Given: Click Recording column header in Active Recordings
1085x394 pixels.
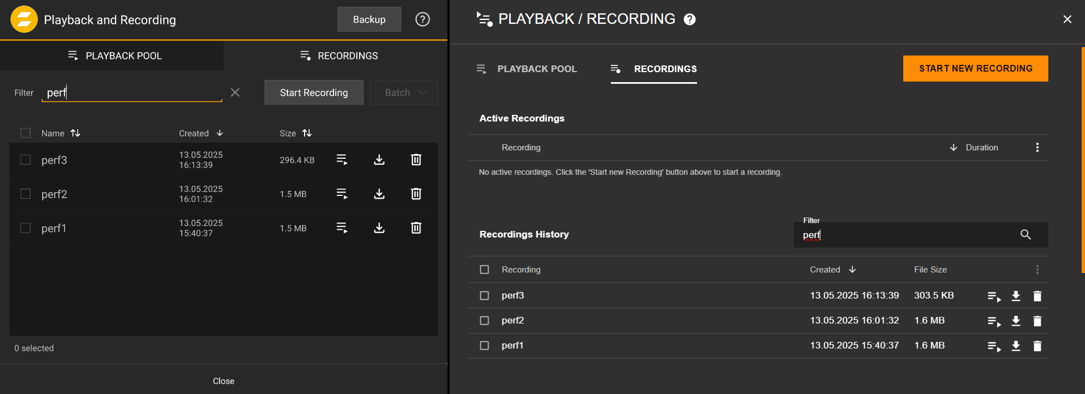Looking at the screenshot, I should [x=521, y=148].
